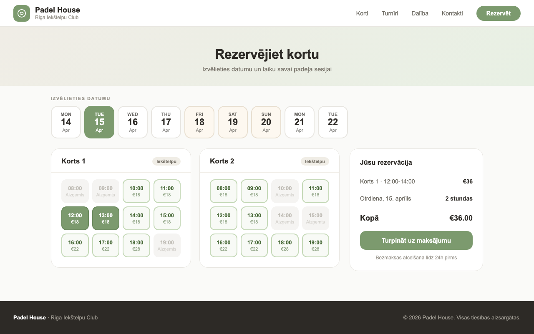
Task: Open the Korti navigation menu item
Action: pyautogui.click(x=362, y=13)
